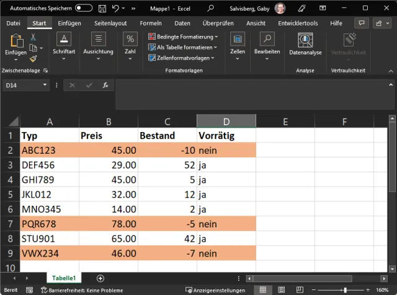The width and height of the screenshot is (397, 295).
Task: Select the Format Painter brush icon
Action: 33,59
